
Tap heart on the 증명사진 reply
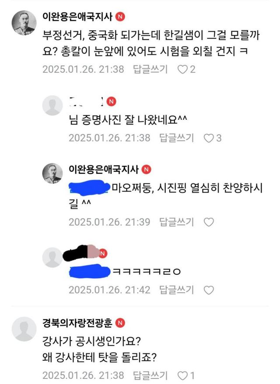point(209,138)
